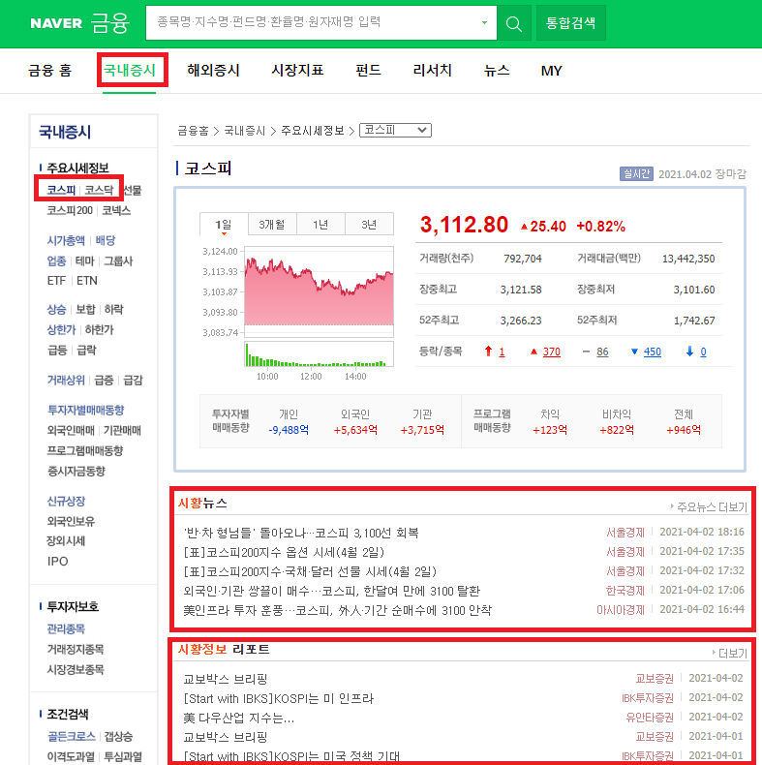Click the falling stocks count 450
Viewport: 762px width, 765px height.
(653, 352)
